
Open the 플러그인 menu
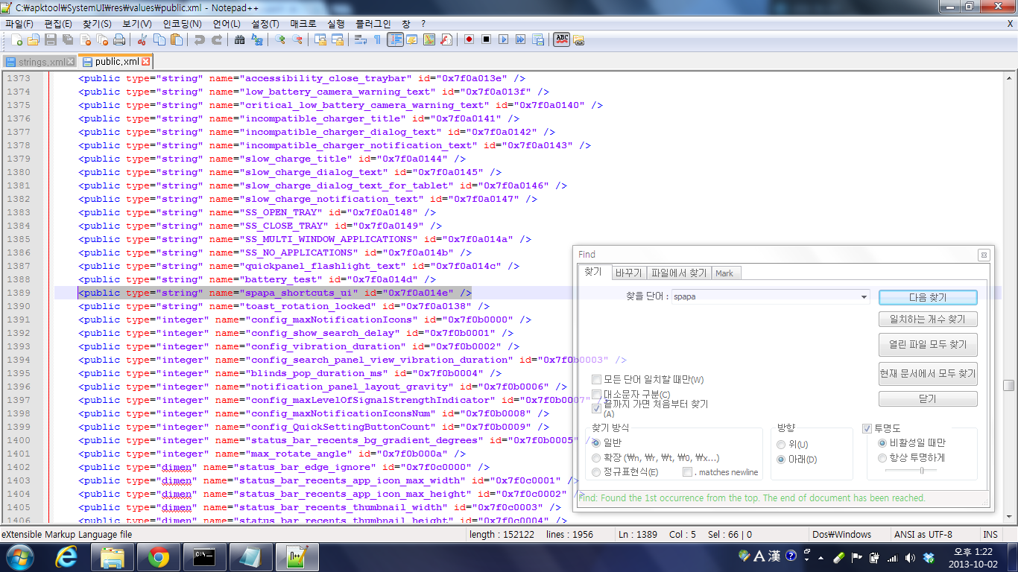(372, 24)
